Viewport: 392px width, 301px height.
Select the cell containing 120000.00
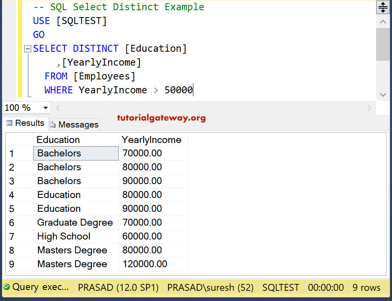144,264
